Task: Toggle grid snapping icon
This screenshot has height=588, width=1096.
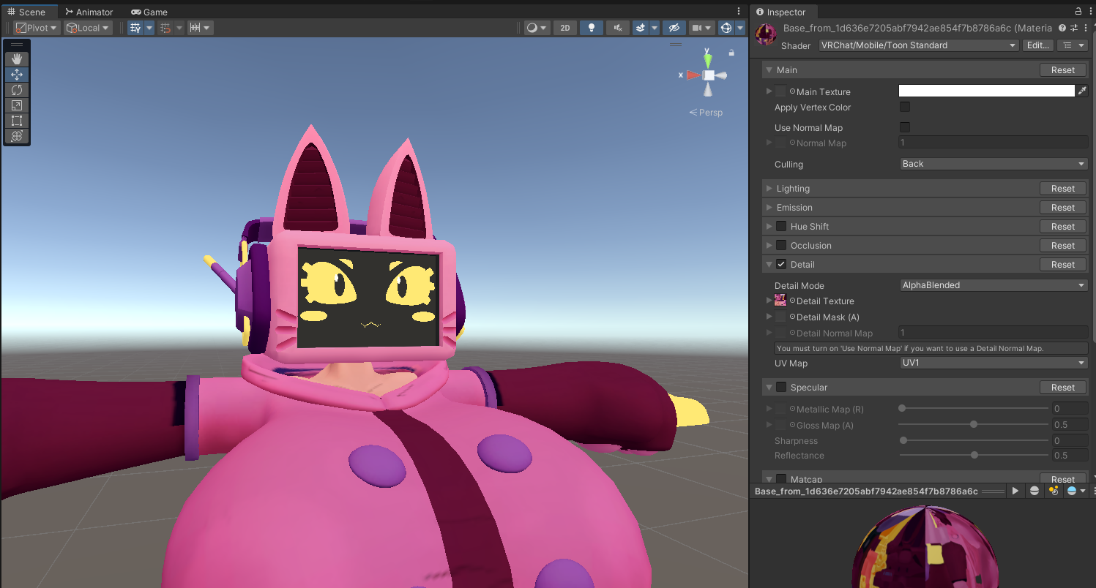Action: (165, 28)
